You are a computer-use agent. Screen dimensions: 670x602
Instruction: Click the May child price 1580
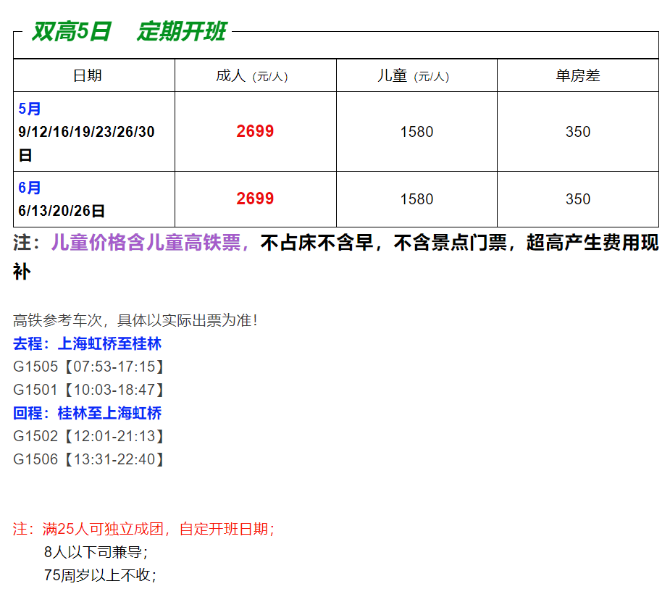(416, 132)
